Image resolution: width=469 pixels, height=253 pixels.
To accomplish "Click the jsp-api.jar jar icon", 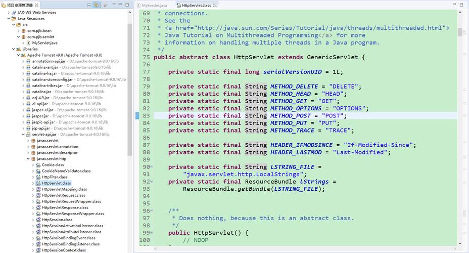I will [x=28, y=128].
